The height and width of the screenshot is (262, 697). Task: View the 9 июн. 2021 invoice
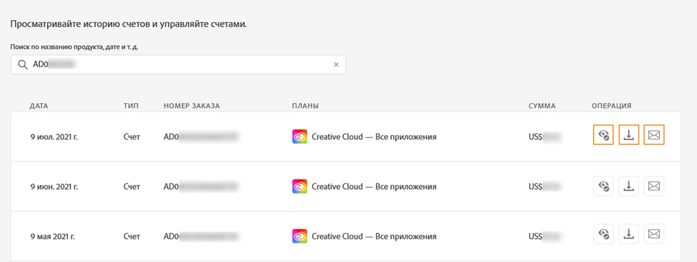(603, 186)
